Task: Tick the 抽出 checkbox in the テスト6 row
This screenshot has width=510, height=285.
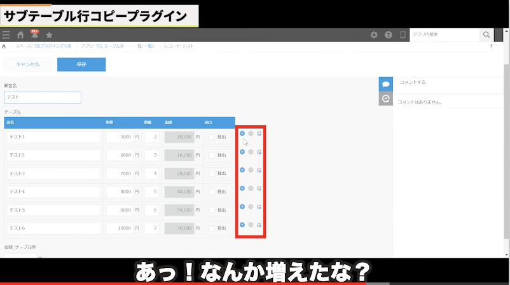Action: coord(212,228)
